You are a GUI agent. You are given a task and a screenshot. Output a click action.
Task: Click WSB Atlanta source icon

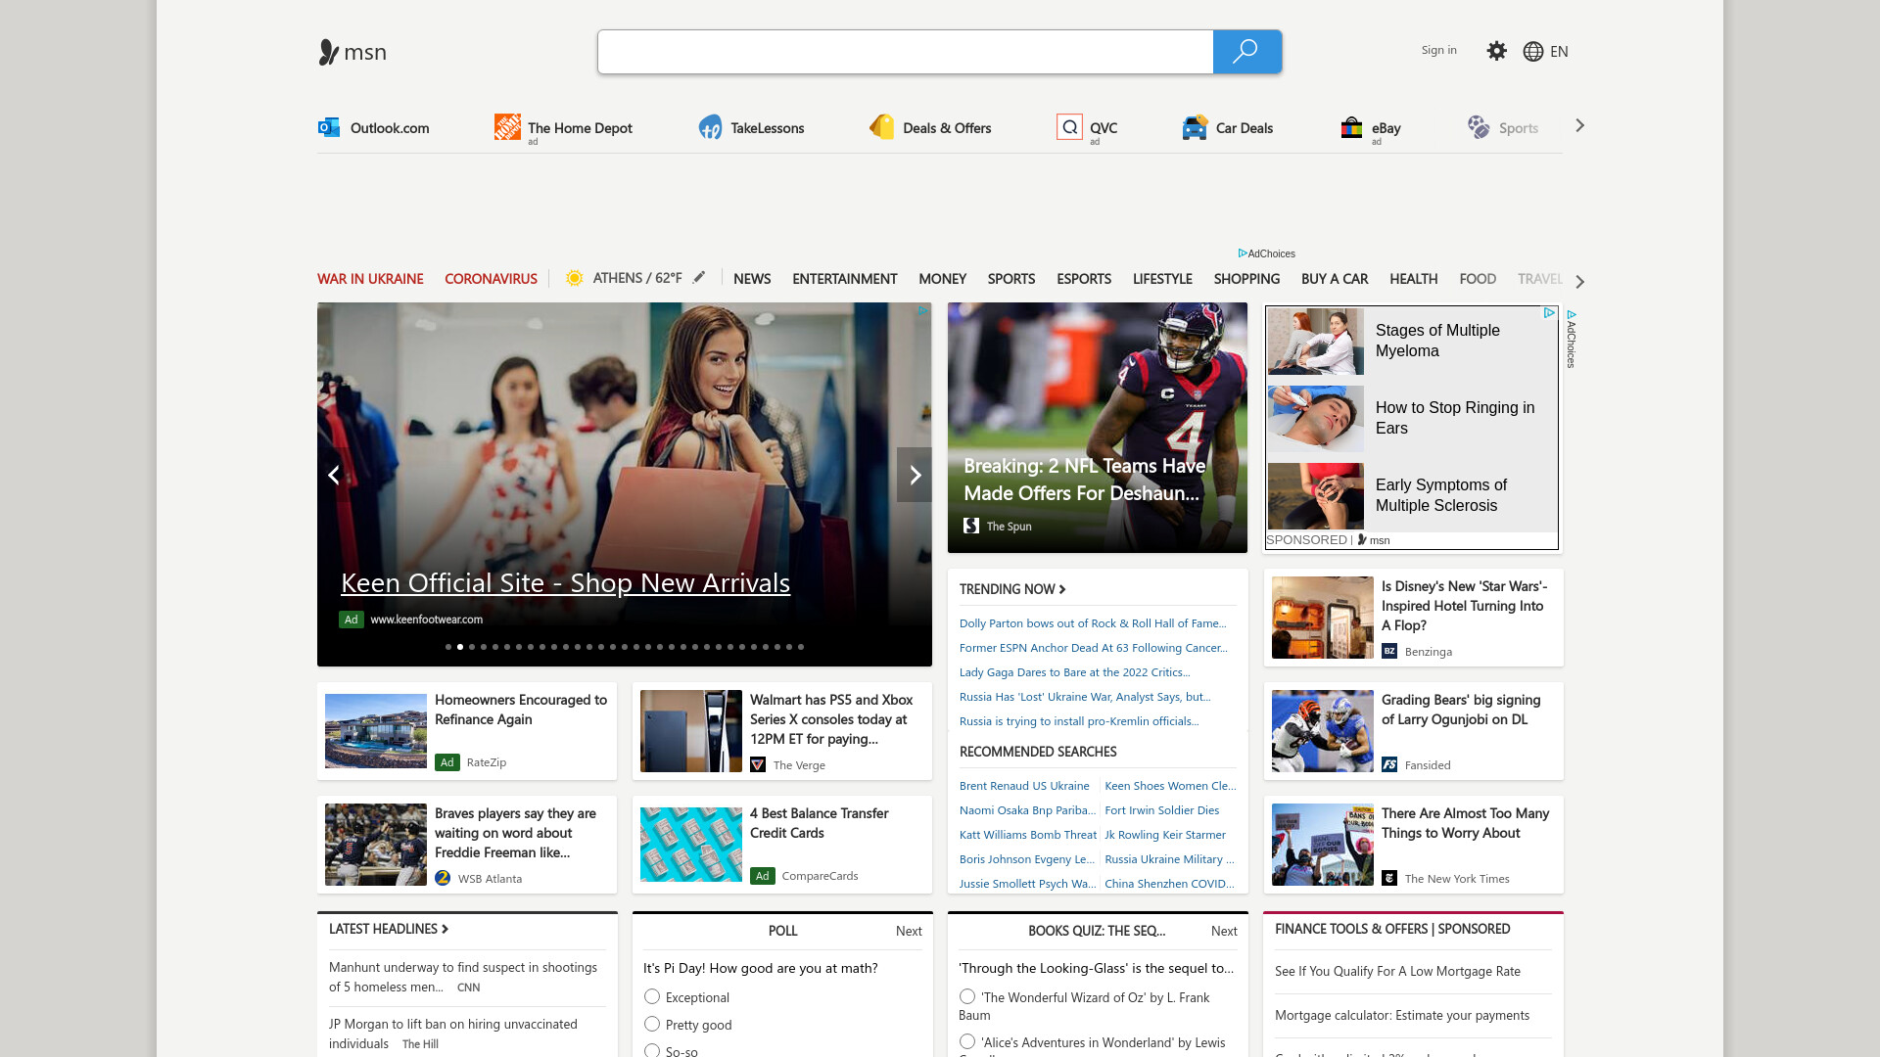point(443,878)
